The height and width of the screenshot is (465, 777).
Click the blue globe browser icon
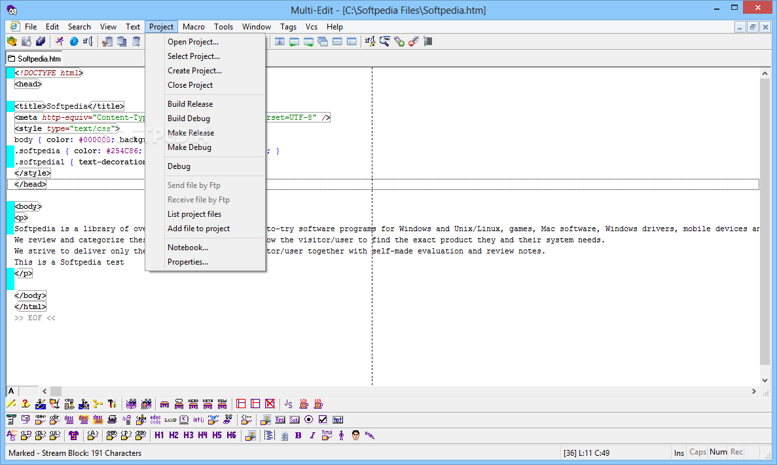74,42
